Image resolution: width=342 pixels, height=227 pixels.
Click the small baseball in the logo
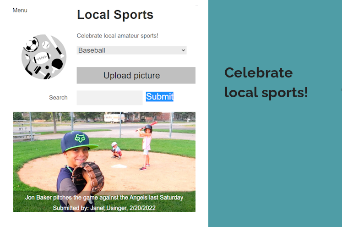click(46, 45)
